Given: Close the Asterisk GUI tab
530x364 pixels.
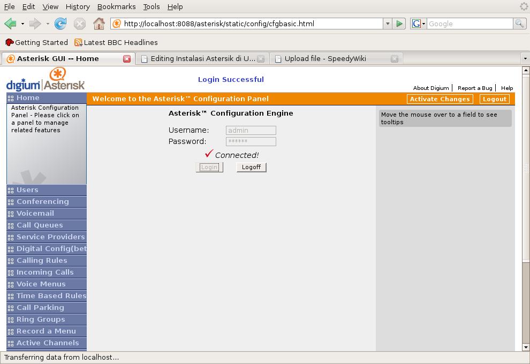Looking at the screenshot, I should point(127,59).
